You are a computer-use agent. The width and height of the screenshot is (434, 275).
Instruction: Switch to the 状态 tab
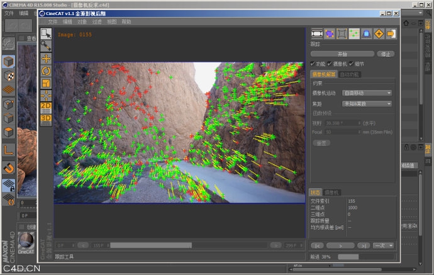click(x=315, y=192)
